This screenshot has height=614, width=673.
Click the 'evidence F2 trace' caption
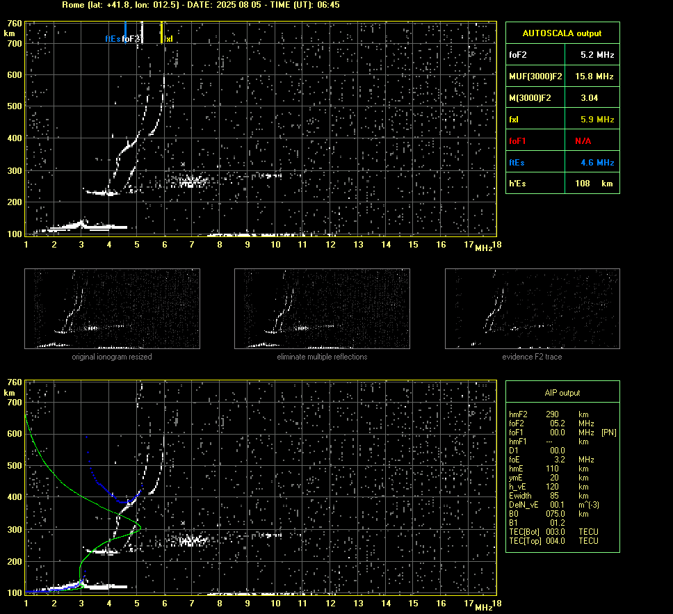point(532,357)
